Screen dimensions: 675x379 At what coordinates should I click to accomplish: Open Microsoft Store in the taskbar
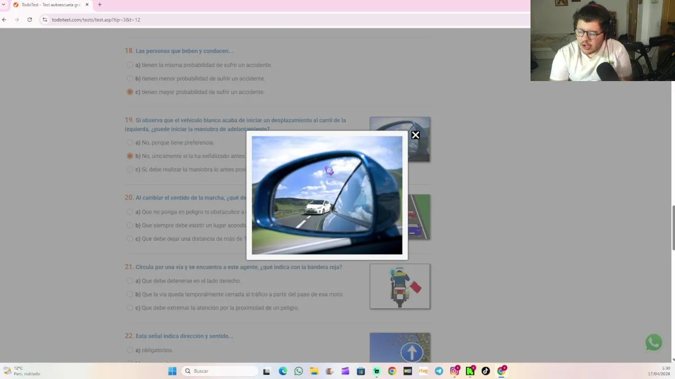(x=361, y=371)
